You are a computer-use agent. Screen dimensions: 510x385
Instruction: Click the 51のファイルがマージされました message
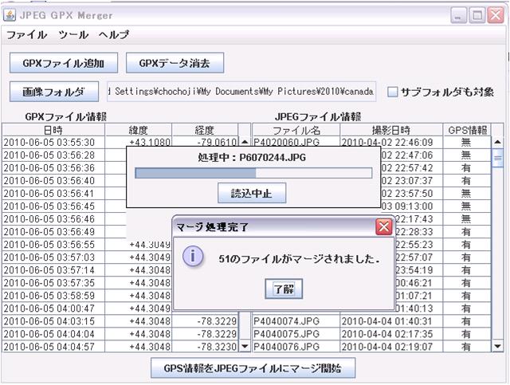tap(300, 259)
